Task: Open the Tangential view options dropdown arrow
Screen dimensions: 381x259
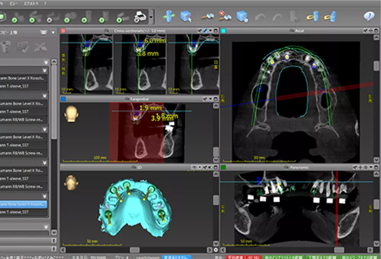Action: tap(210, 99)
